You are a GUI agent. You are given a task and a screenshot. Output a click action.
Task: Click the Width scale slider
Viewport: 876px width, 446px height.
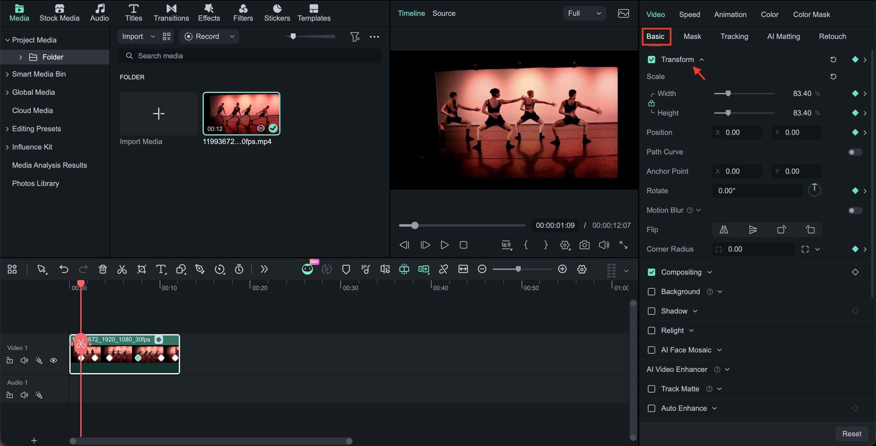[744, 93]
